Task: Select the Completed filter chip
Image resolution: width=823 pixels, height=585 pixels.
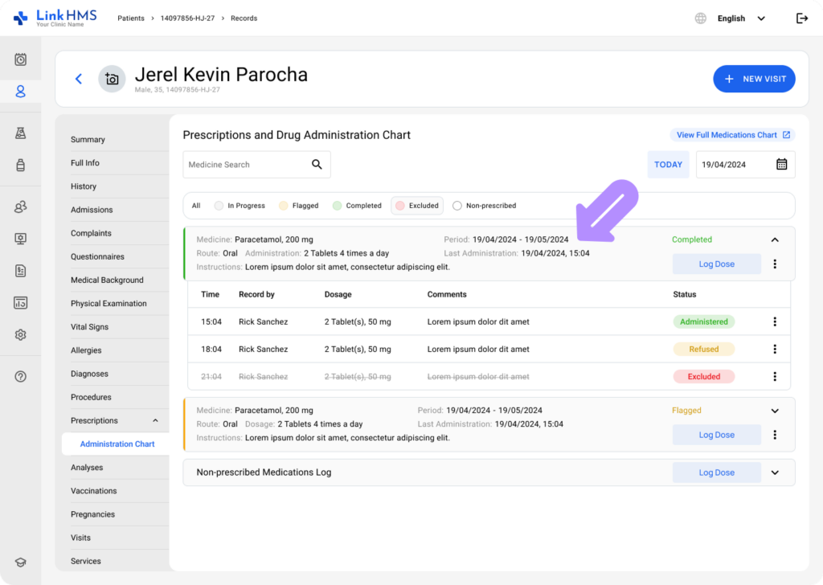Action: (357, 206)
